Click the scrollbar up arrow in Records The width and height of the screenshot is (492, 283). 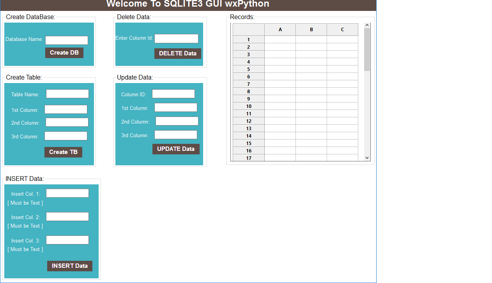click(x=367, y=24)
